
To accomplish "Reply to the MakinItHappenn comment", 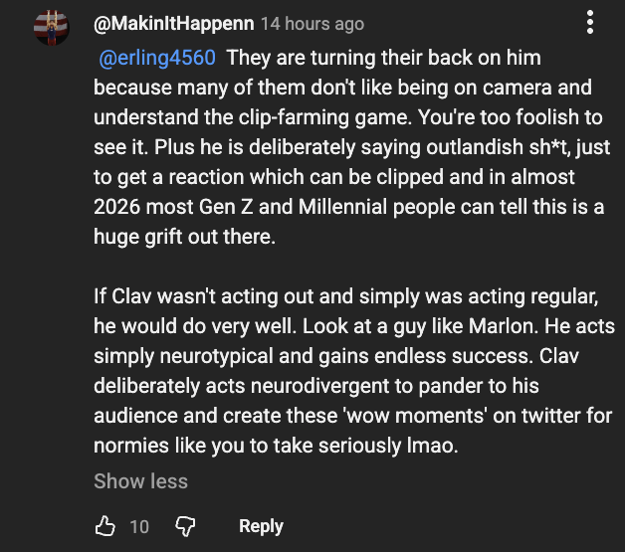I will click(x=261, y=526).
